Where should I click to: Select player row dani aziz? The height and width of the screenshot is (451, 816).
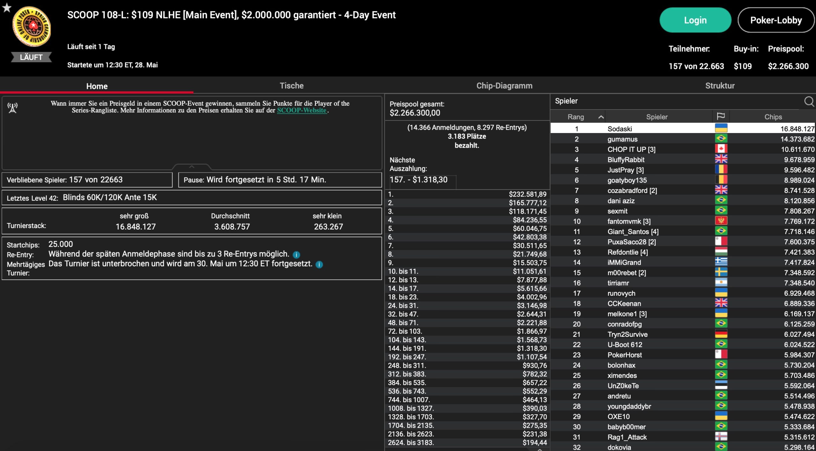click(683, 201)
